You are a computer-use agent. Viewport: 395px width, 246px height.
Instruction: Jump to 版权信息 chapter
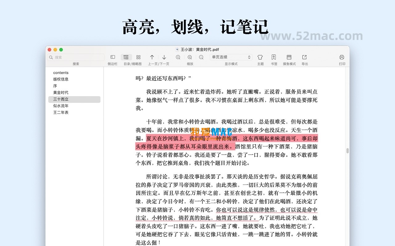61,79
